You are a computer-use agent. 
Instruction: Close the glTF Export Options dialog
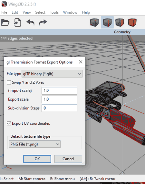[x=81, y=62]
